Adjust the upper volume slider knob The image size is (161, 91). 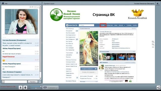(41, 87)
